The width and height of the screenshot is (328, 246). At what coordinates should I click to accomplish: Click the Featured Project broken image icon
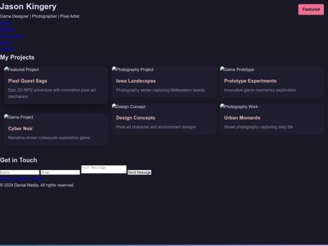[6, 69]
